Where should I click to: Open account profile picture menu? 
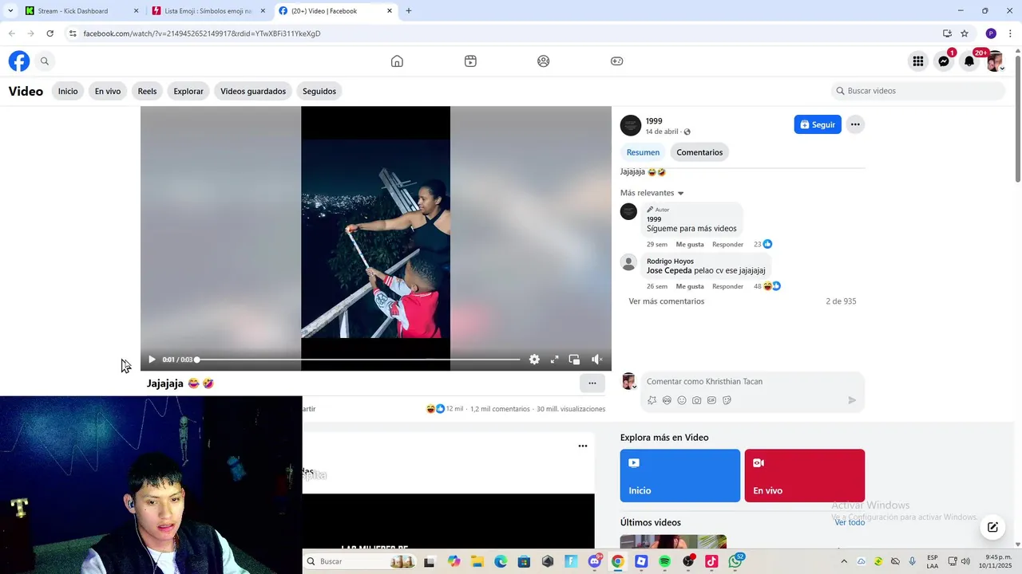(x=995, y=61)
